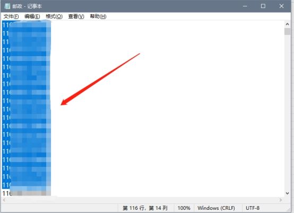The image size is (294, 213).
Task: Close the 邮政 Notepad window
Action: (281, 6)
